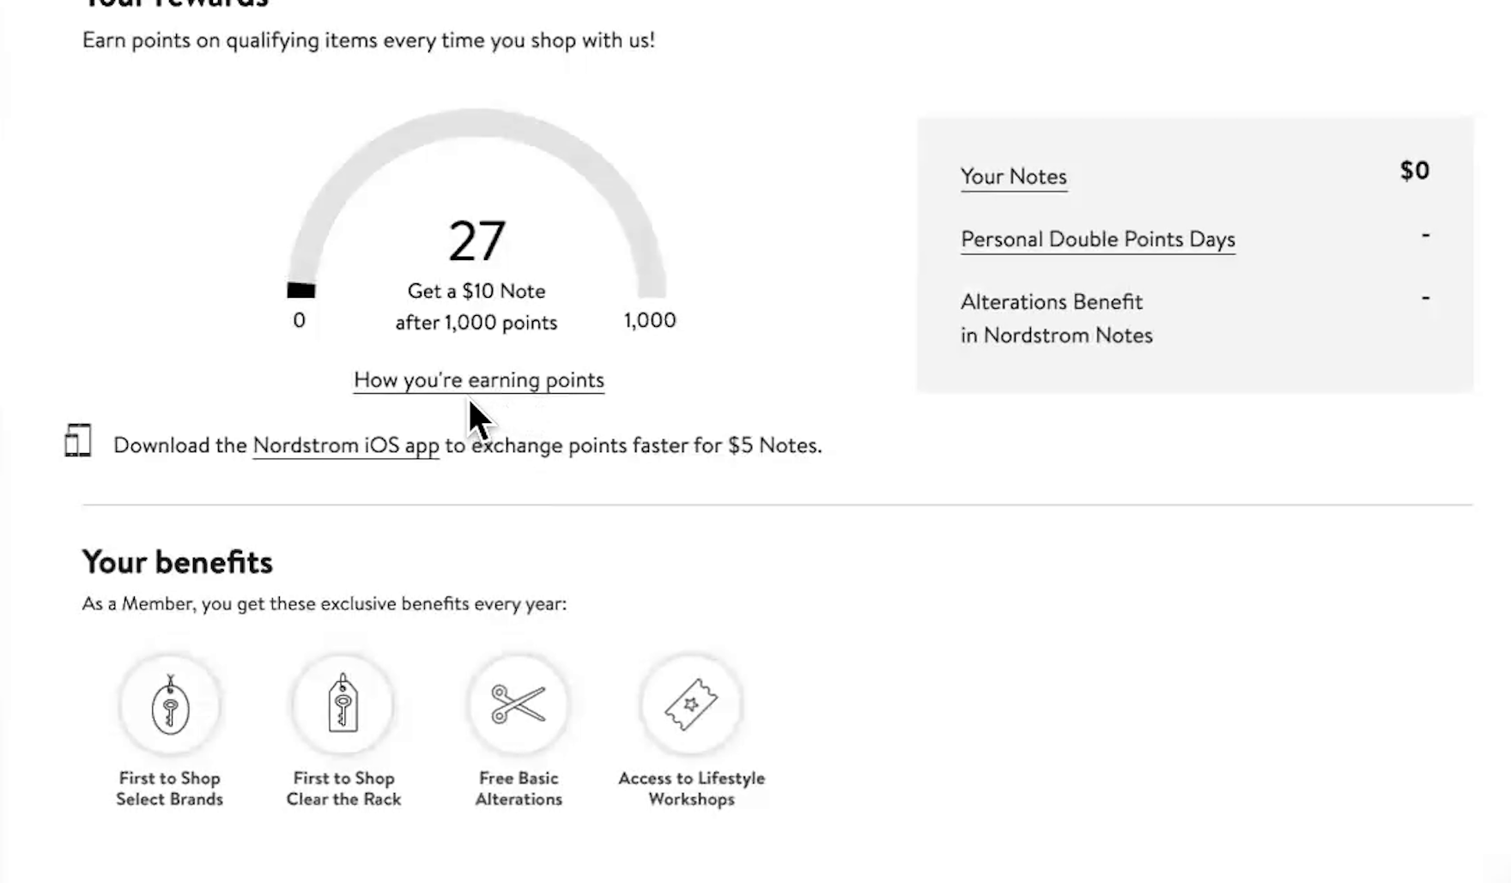Open Personal Double Points Days link
Screen dimensions: 1511x883
coord(1097,239)
